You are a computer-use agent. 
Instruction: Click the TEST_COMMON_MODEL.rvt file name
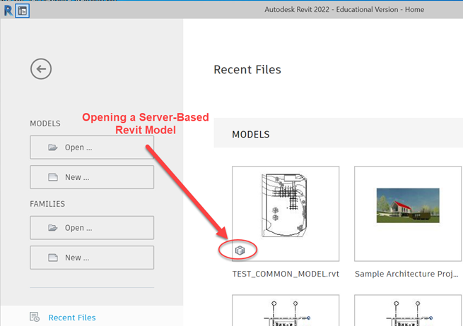pos(286,274)
